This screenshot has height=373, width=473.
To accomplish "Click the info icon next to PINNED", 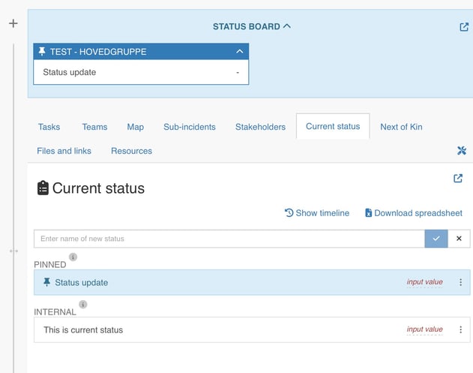I will [73, 257].
